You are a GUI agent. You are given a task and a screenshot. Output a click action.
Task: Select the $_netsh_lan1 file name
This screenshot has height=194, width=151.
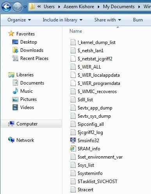[91, 51]
